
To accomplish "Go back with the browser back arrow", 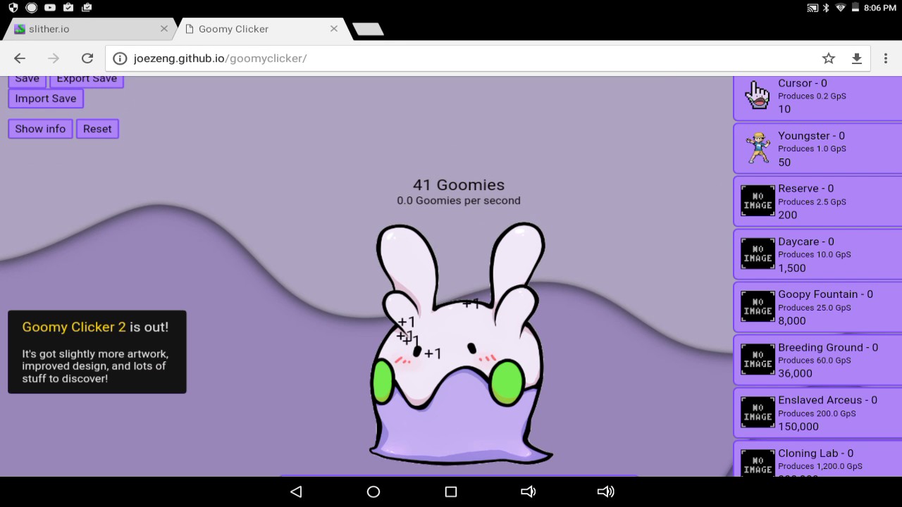I will coord(20,58).
